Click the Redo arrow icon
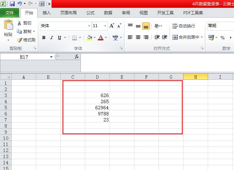Screen dimensions: 234x170 click(x=30, y=4)
